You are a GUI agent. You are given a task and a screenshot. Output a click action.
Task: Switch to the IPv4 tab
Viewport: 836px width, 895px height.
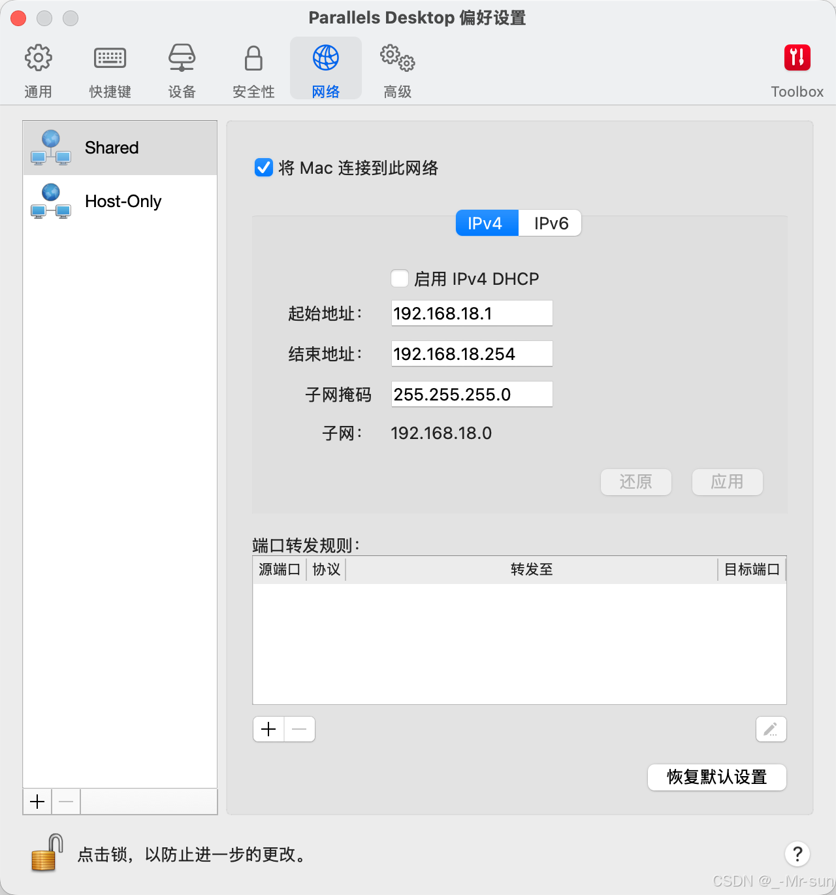point(487,223)
